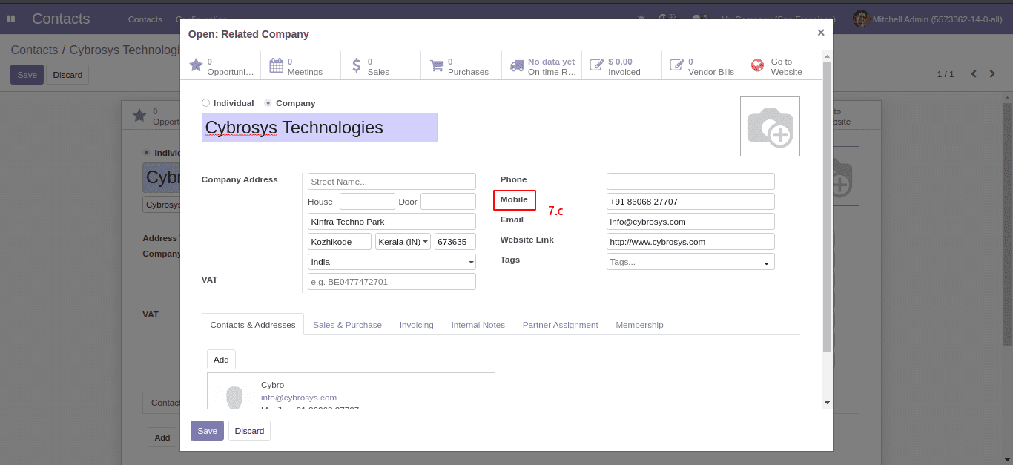Click the empty Phone input field

pos(690,182)
